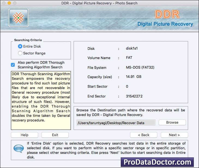The image size is (199, 168).
Task: Click the Volume Name label
Action: (99, 58)
